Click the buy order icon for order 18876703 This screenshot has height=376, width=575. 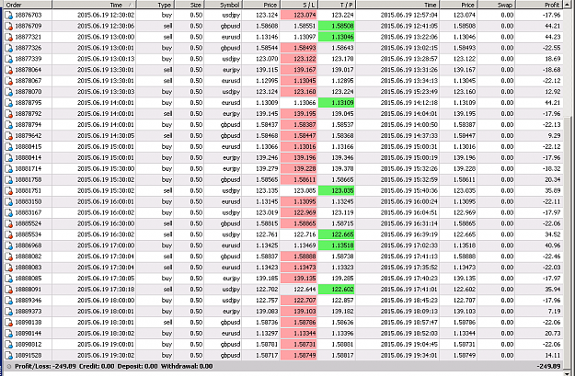tap(8, 15)
